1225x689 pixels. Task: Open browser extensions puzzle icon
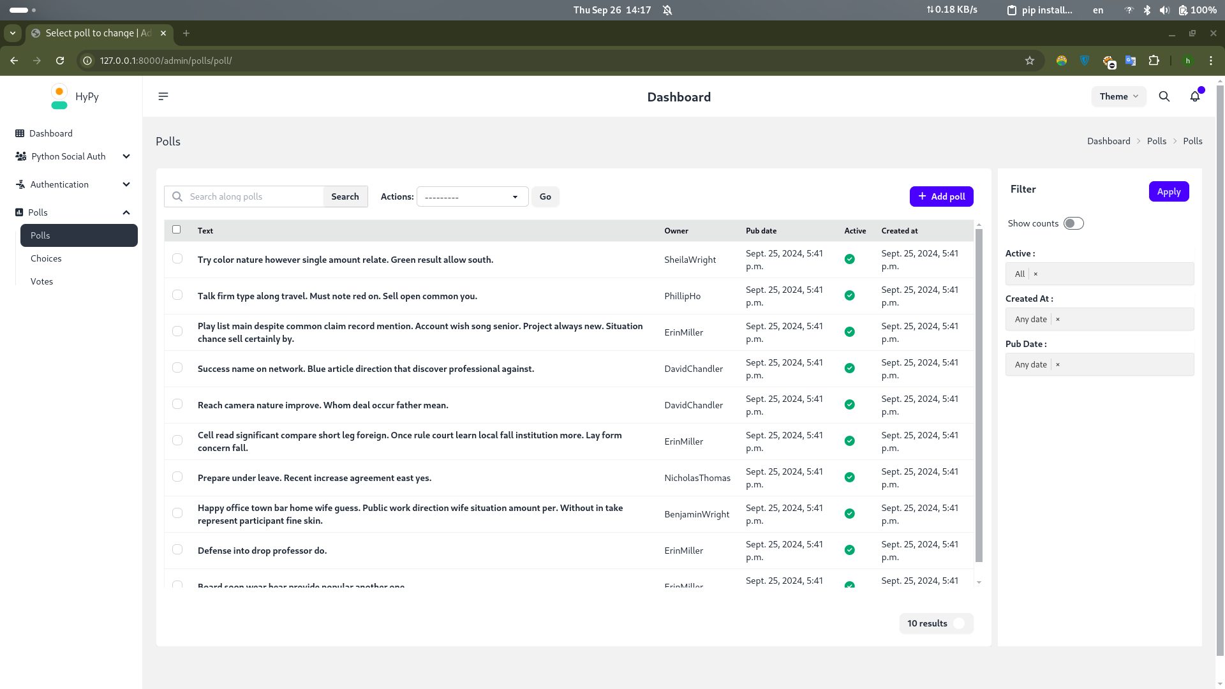(1154, 61)
